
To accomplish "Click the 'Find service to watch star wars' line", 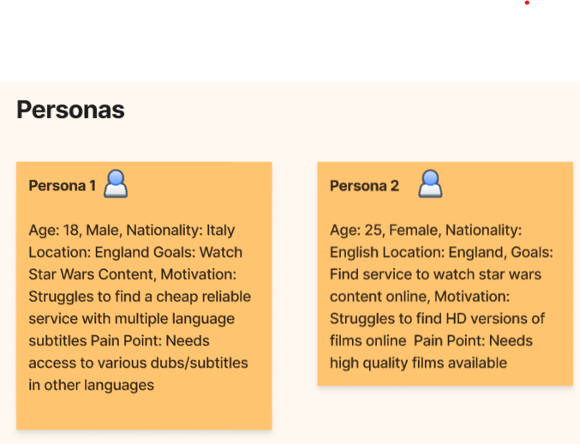I will (x=436, y=274).
